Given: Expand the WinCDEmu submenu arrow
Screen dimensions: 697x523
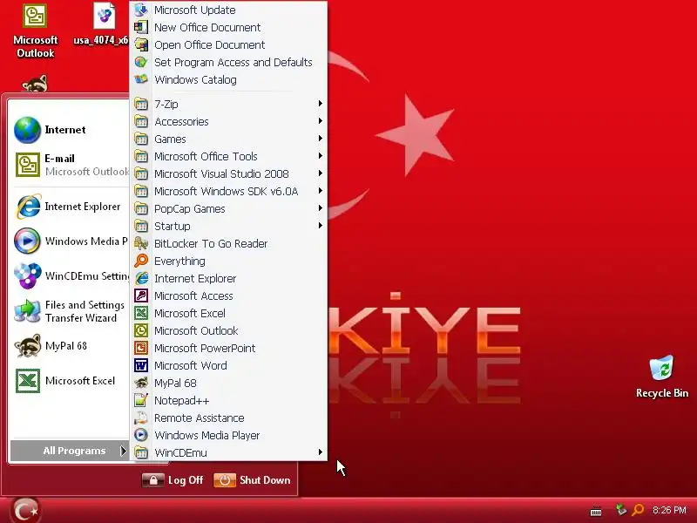Looking at the screenshot, I should click(320, 452).
